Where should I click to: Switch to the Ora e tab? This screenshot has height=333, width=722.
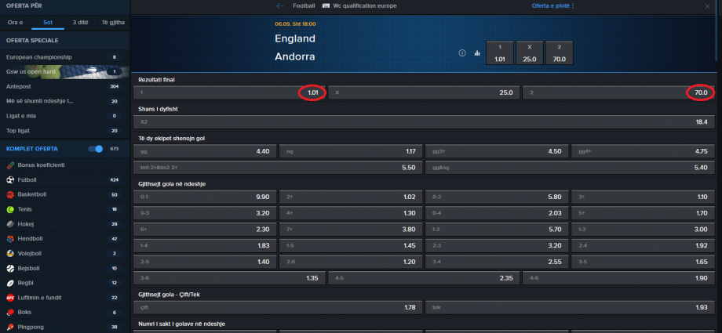[16, 22]
